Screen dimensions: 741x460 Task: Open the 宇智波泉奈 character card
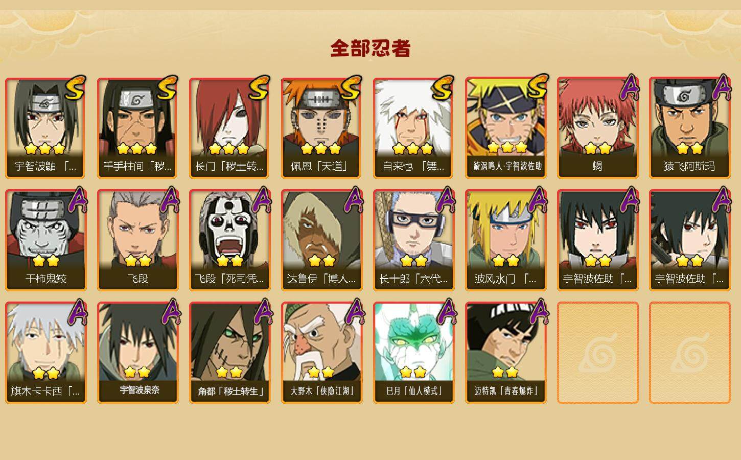tap(137, 353)
